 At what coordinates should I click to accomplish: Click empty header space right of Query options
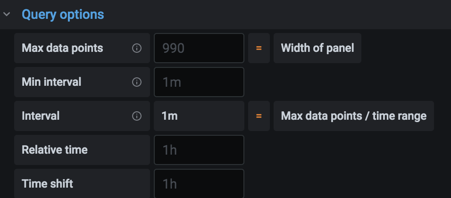pos(283,15)
